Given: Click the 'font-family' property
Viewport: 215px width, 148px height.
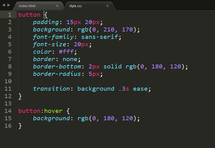Looking at the screenshot, I should tap(53, 37).
